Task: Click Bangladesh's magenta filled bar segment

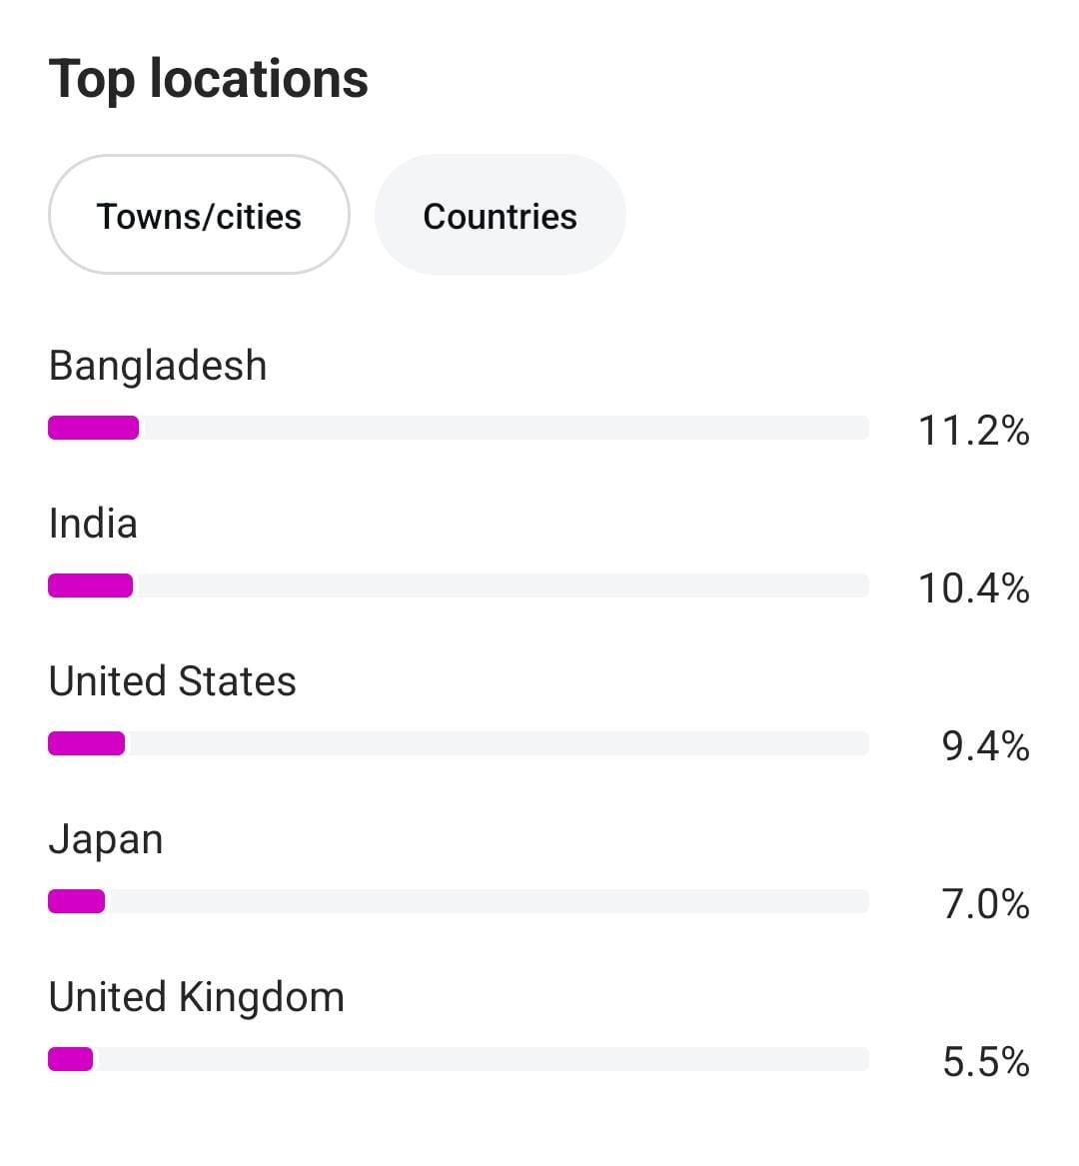Action: point(94,428)
